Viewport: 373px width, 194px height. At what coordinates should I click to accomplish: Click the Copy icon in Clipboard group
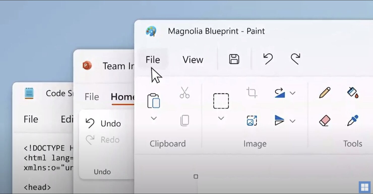pyautogui.click(x=184, y=121)
